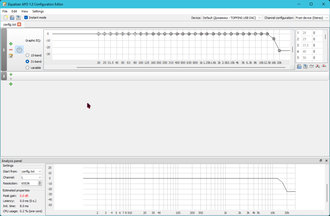The image size is (330, 216).
Task: Click the EQ graph horizontal scrollbar
Action: pyautogui.click(x=181, y=67)
